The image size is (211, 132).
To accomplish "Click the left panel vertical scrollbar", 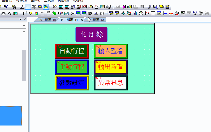I will [24, 65].
